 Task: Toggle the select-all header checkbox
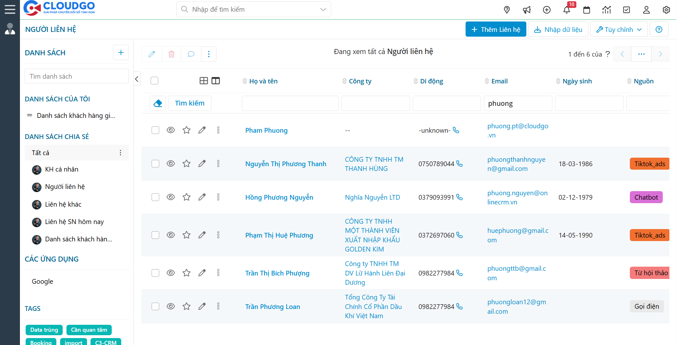154,81
